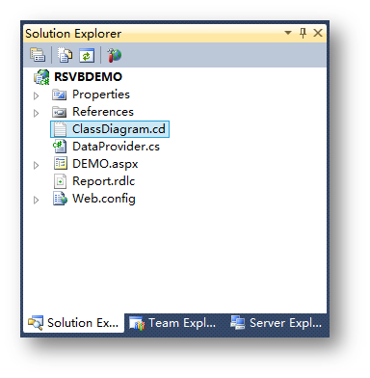Switch to the Server Explorer tab
370x378 pixels.
277,323
